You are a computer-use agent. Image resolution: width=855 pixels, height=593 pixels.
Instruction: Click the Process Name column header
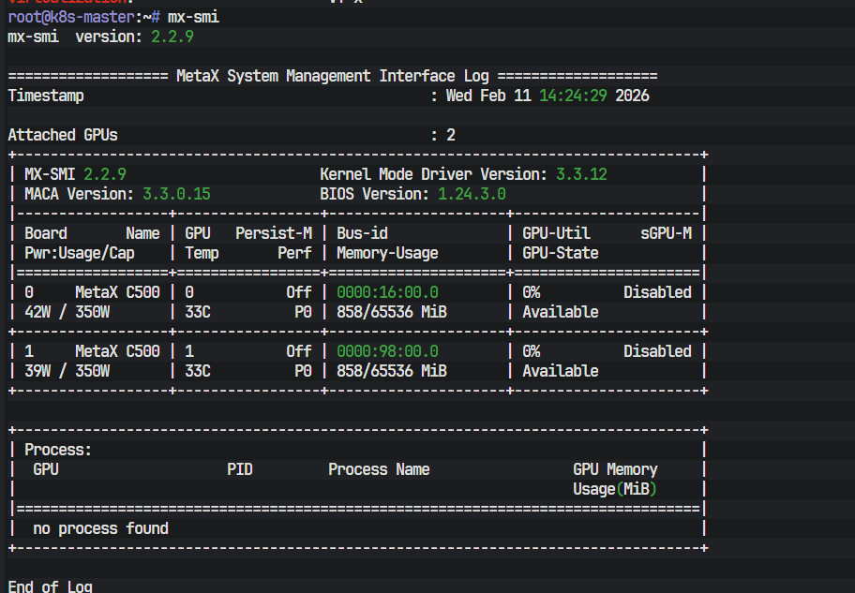click(x=379, y=469)
